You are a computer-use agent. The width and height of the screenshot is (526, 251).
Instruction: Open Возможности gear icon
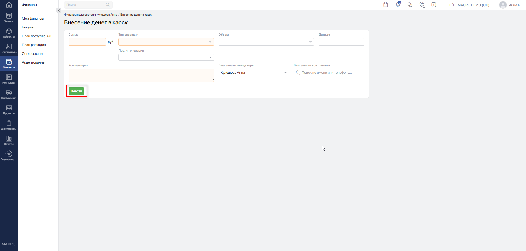[x=9, y=154]
